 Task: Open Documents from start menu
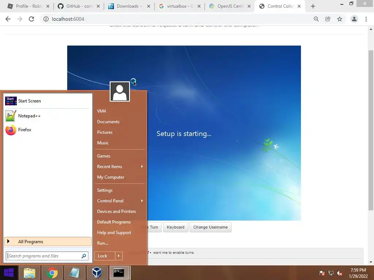point(108,122)
